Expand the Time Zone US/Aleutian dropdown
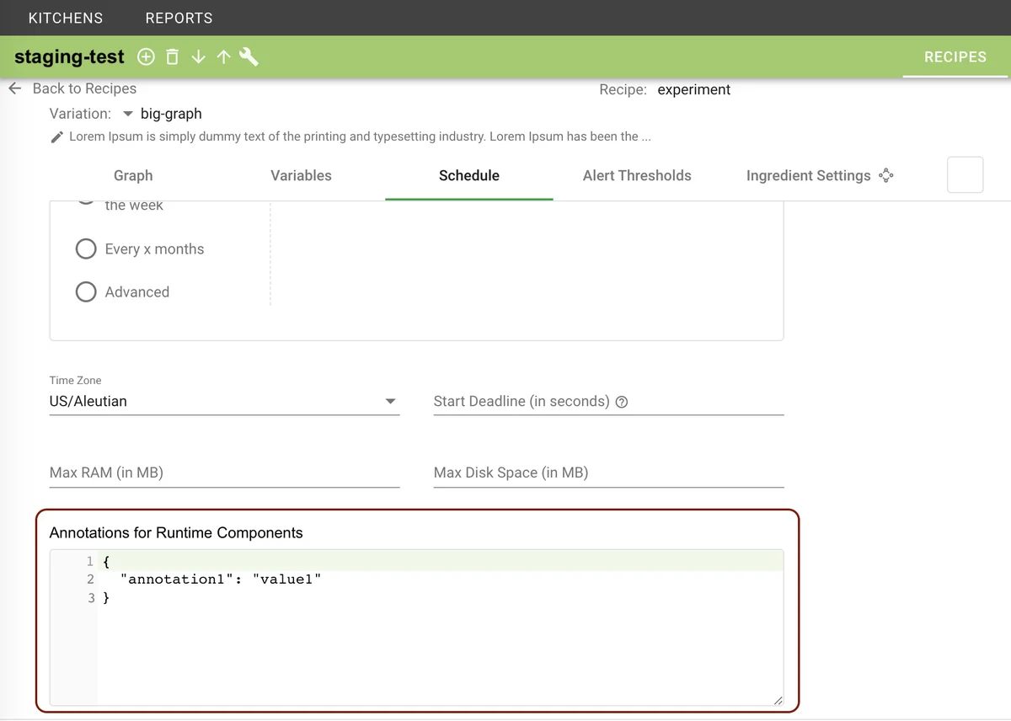This screenshot has height=721, width=1011. (389, 402)
